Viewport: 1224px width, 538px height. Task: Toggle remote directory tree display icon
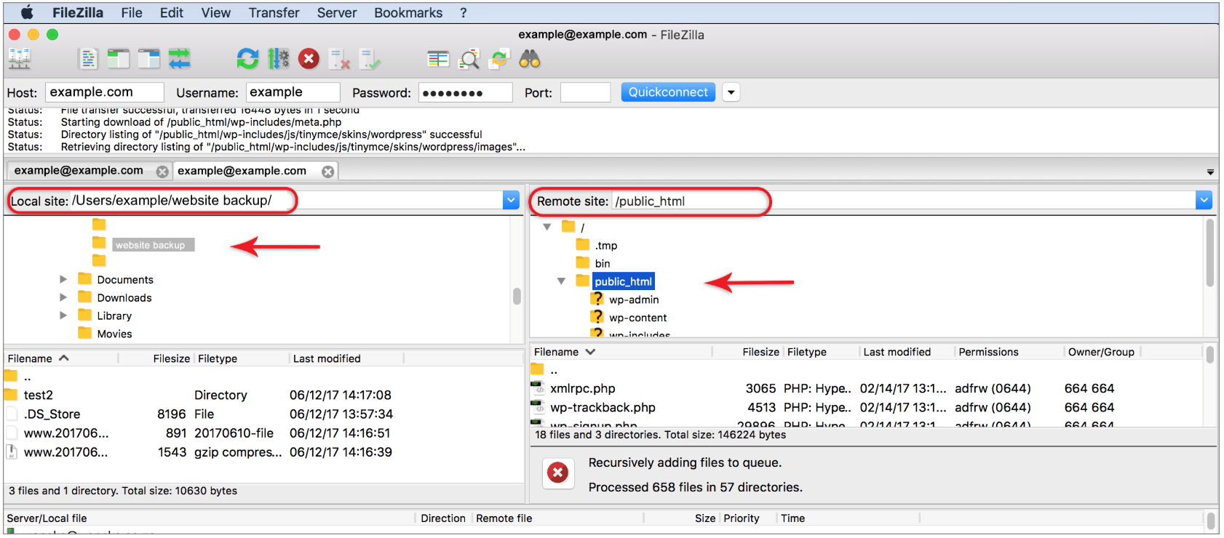pyautogui.click(x=148, y=59)
